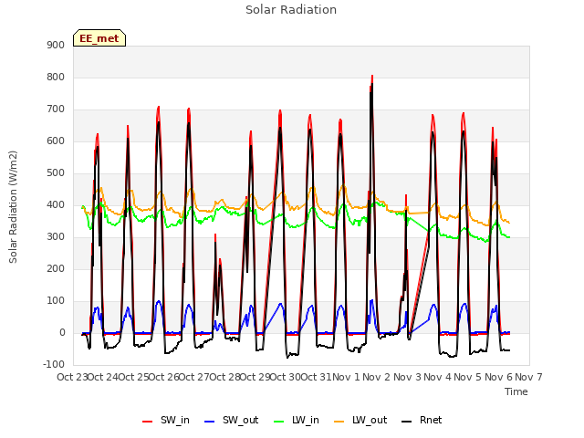Image resolution: width=584 pixels, height=438 pixels.
Task: Click the red SW_in legend color marker
Action: (148, 422)
